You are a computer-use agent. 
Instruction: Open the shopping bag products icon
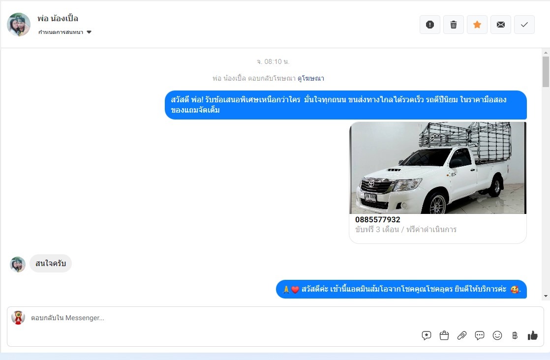444,335
